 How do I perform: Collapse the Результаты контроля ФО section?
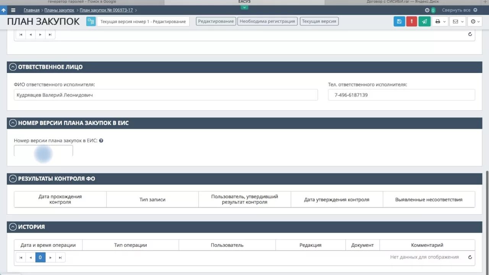pos(13,178)
